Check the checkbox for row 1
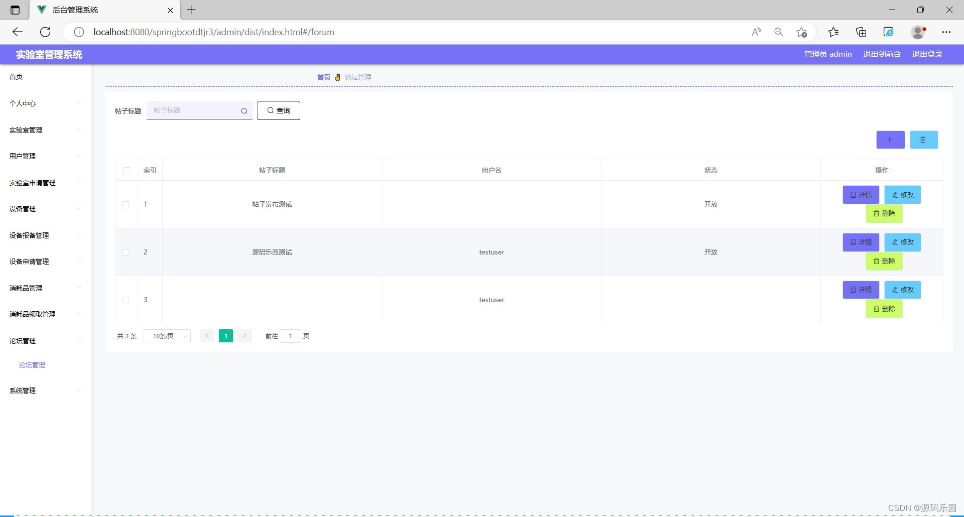 tap(126, 205)
